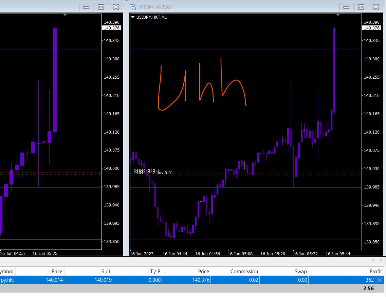Open the USDJPY.HKT,M1 chart dropdown triangle
Image resolution: width=386 pixels, height=297 pixels.
click(x=133, y=17)
